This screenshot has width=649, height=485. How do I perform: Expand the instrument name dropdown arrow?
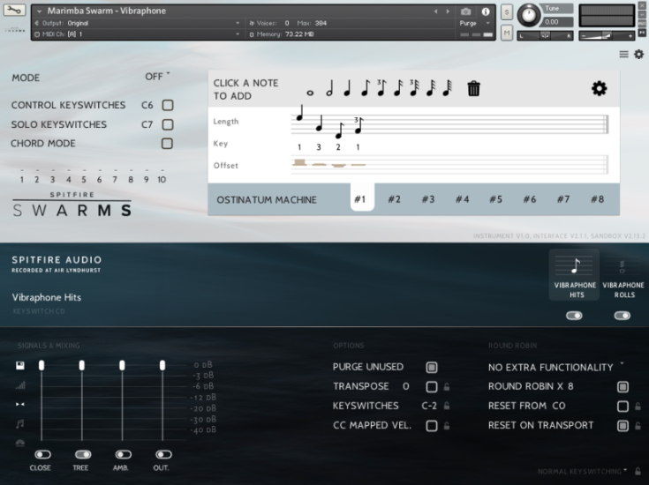coord(40,11)
